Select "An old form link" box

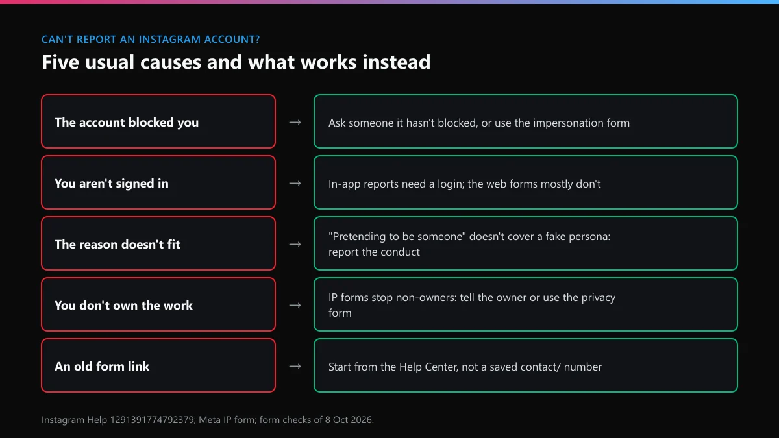(x=158, y=365)
